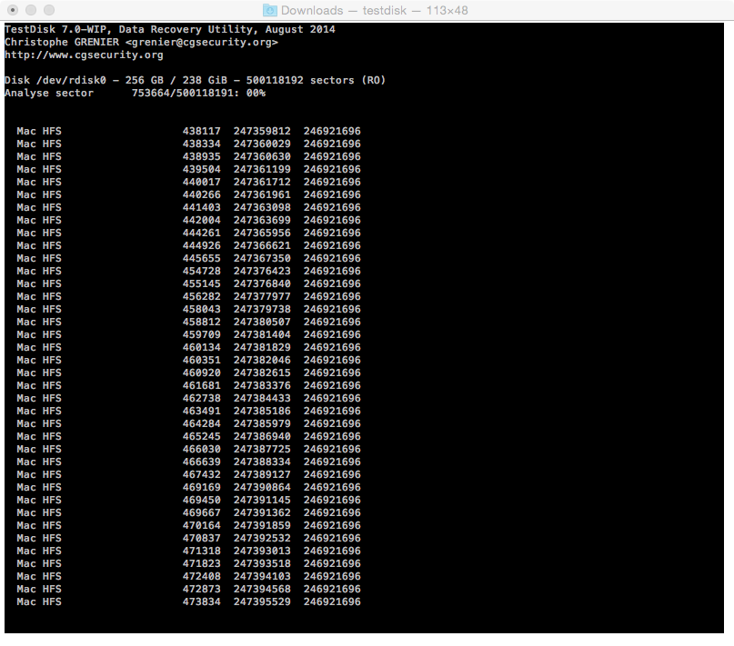734x646 pixels.
Task: Click the 'Disk /dev/rdisk0' line
Action: (x=195, y=80)
